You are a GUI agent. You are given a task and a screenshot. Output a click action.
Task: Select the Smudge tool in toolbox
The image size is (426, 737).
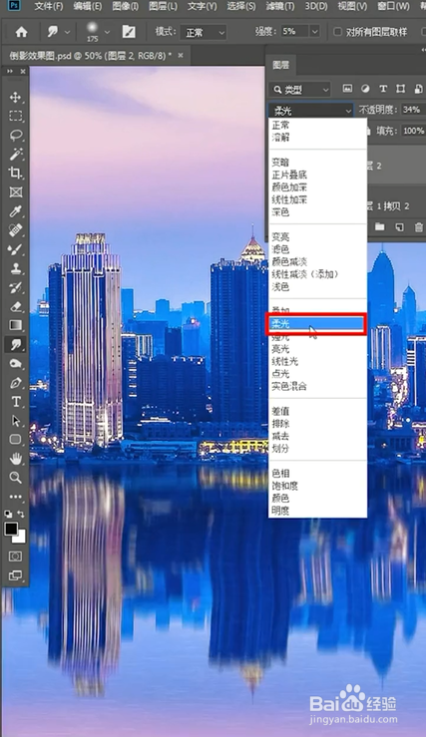(x=16, y=344)
